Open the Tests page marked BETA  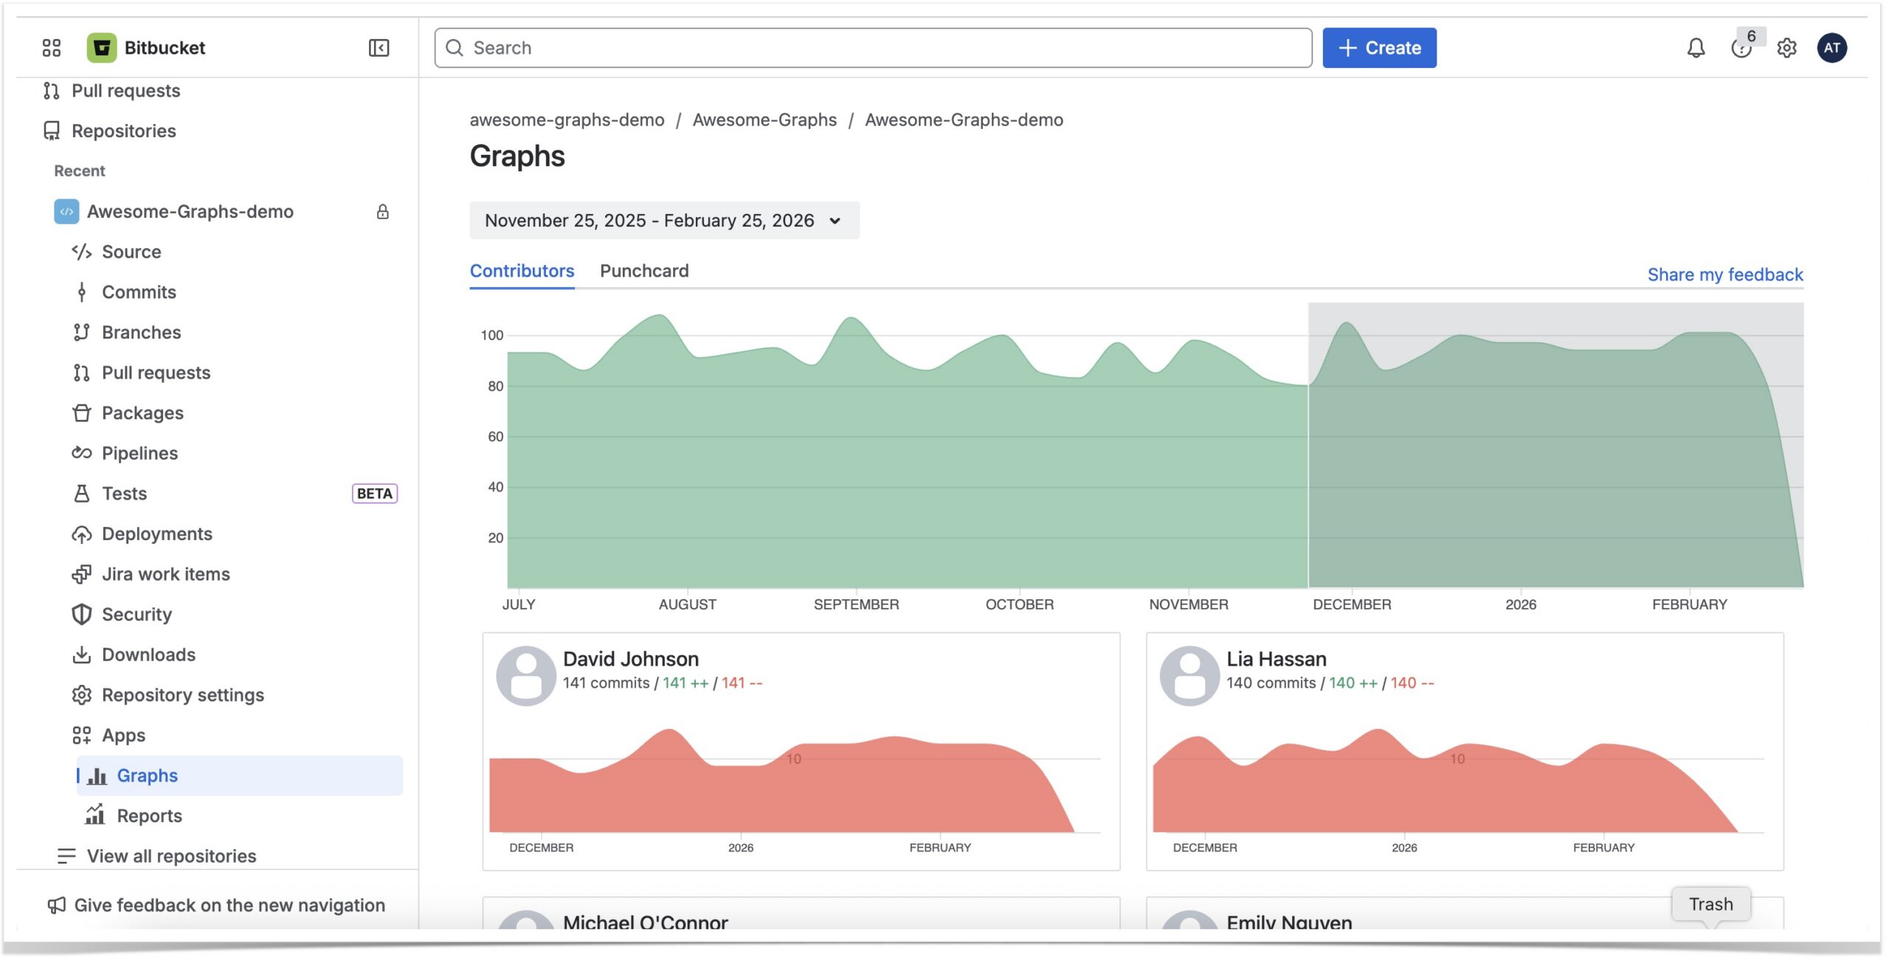coord(124,493)
